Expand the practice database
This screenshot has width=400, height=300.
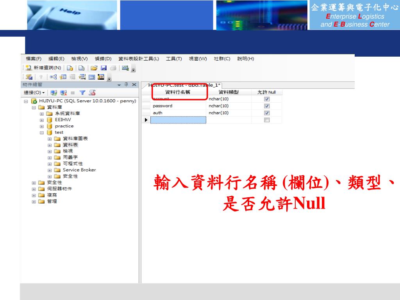[41, 127]
